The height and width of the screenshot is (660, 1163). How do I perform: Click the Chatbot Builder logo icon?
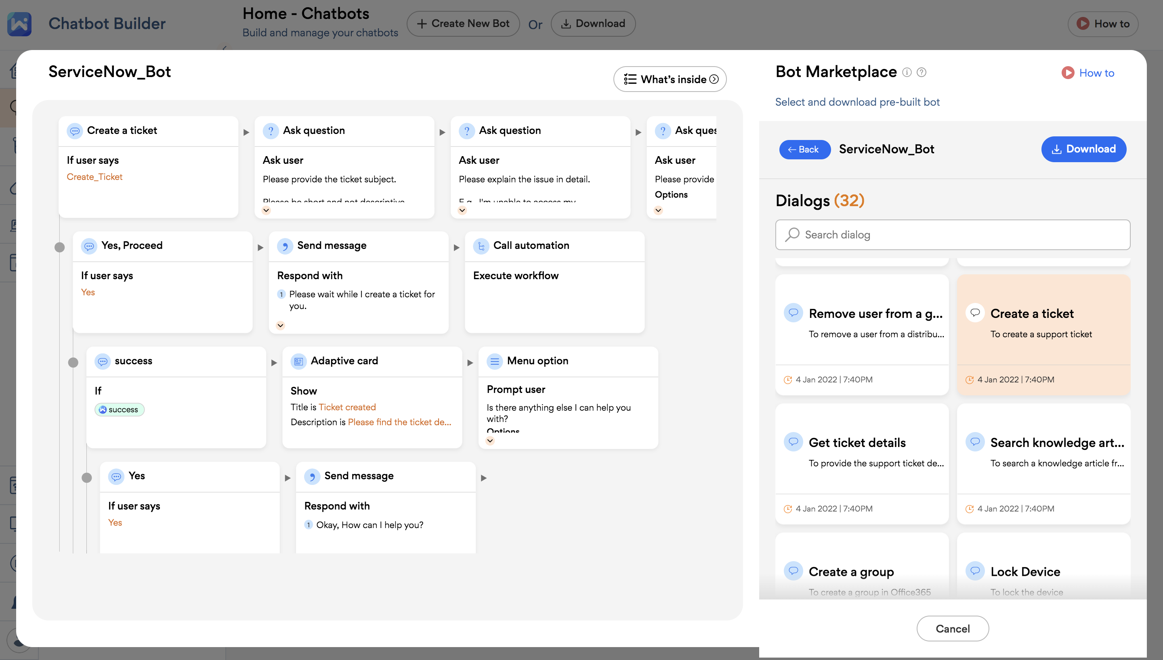point(19,23)
